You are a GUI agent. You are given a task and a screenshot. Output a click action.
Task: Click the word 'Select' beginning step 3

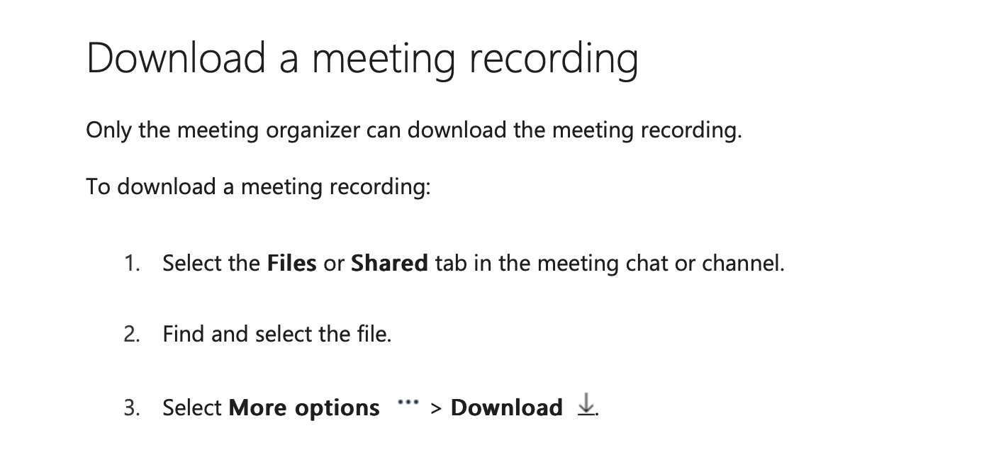(193, 408)
